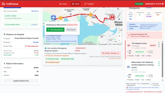Select the CP1 checkpoint marker on route

click(91, 15)
